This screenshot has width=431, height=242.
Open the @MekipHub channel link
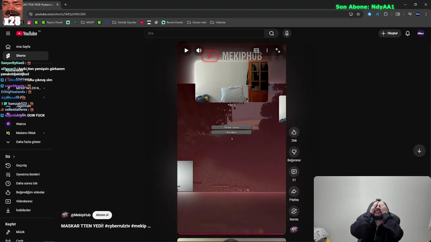coord(80,215)
